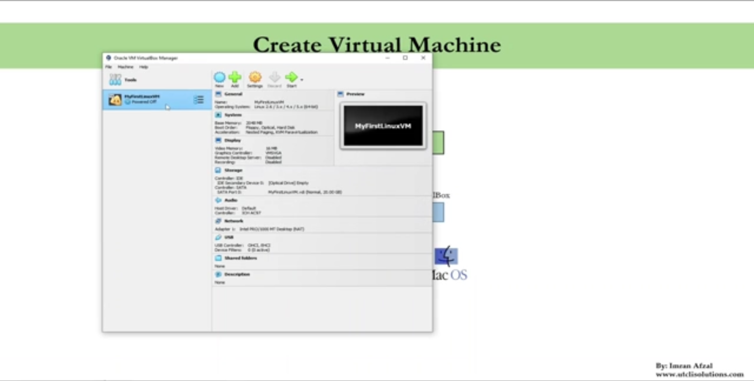Click the audio Controller value 'ICH AC97'

pyautogui.click(x=251, y=213)
